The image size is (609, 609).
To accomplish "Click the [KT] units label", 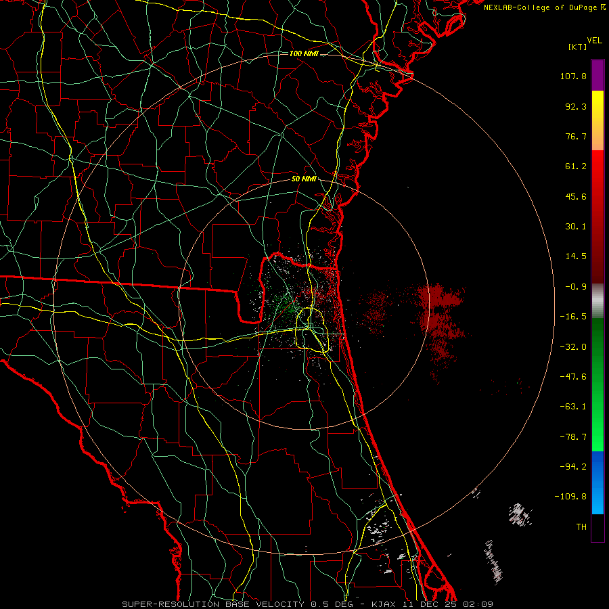I will [578, 47].
